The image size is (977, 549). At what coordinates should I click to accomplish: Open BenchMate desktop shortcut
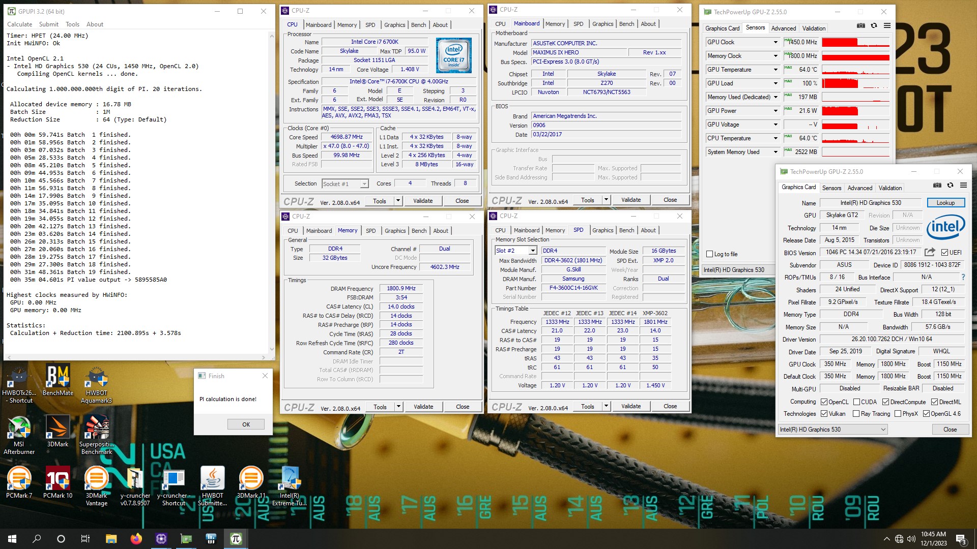pos(58,380)
